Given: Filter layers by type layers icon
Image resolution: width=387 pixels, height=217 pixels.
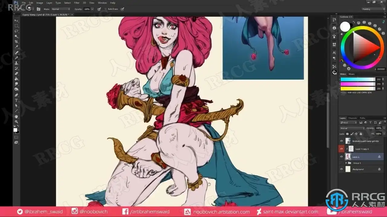Looking at the screenshot, I should tap(370, 122).
